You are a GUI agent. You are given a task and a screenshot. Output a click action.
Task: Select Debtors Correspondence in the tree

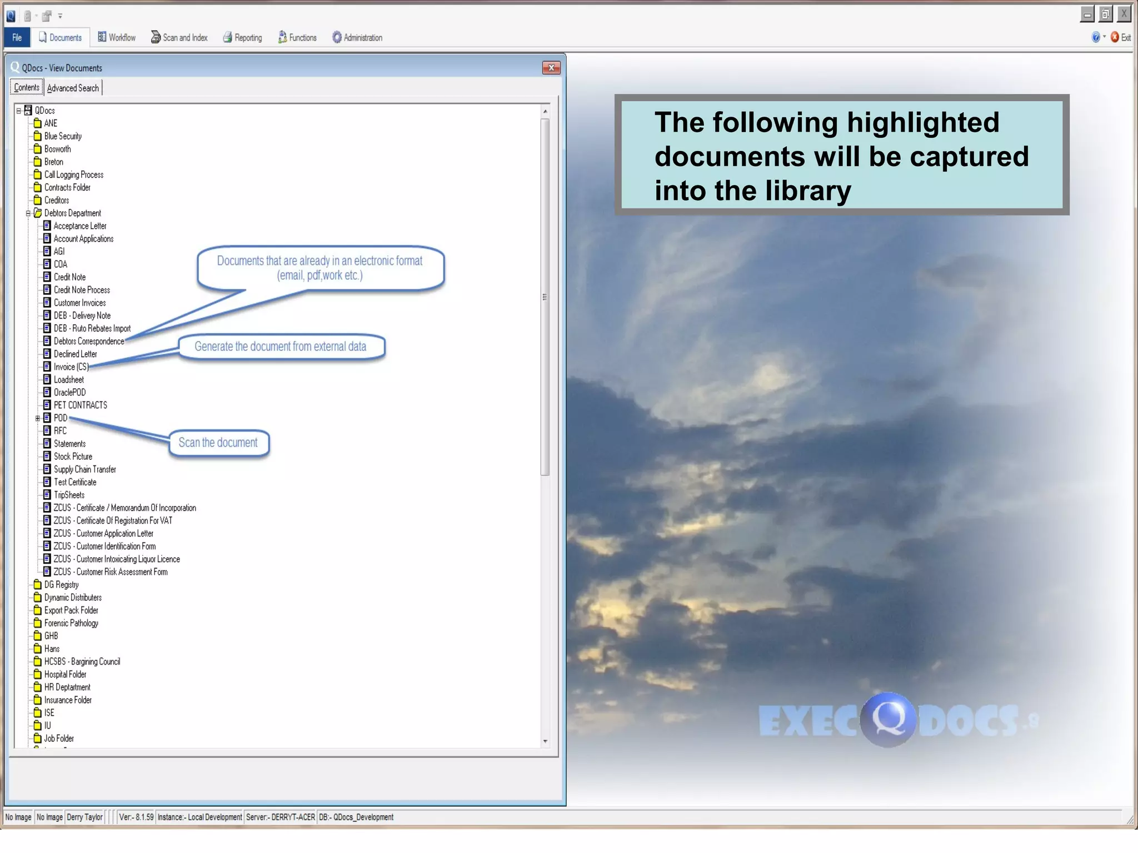click(x=89, y=341)
